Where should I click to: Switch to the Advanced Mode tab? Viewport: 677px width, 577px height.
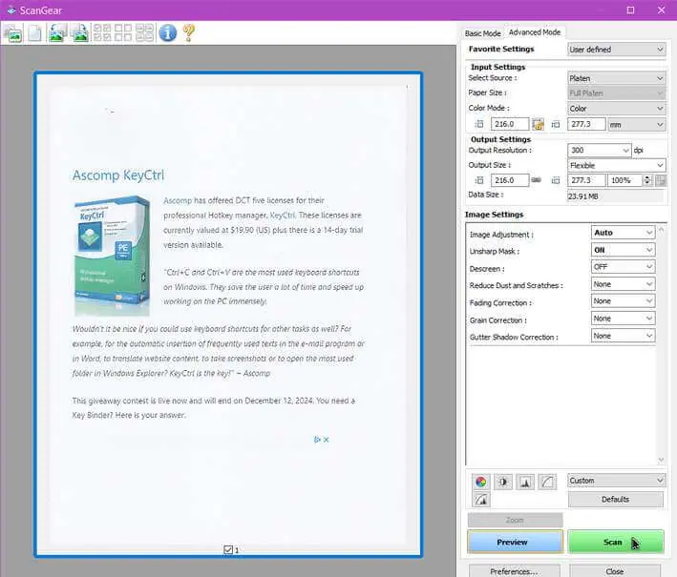pyautogui.click(x=535, y=32)
